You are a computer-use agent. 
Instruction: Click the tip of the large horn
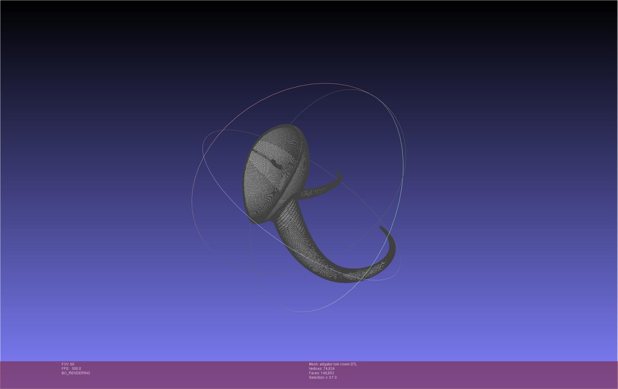click(382, 228)
